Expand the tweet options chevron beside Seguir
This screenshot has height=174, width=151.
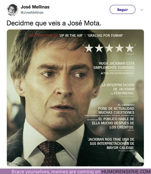pos(141,10)
